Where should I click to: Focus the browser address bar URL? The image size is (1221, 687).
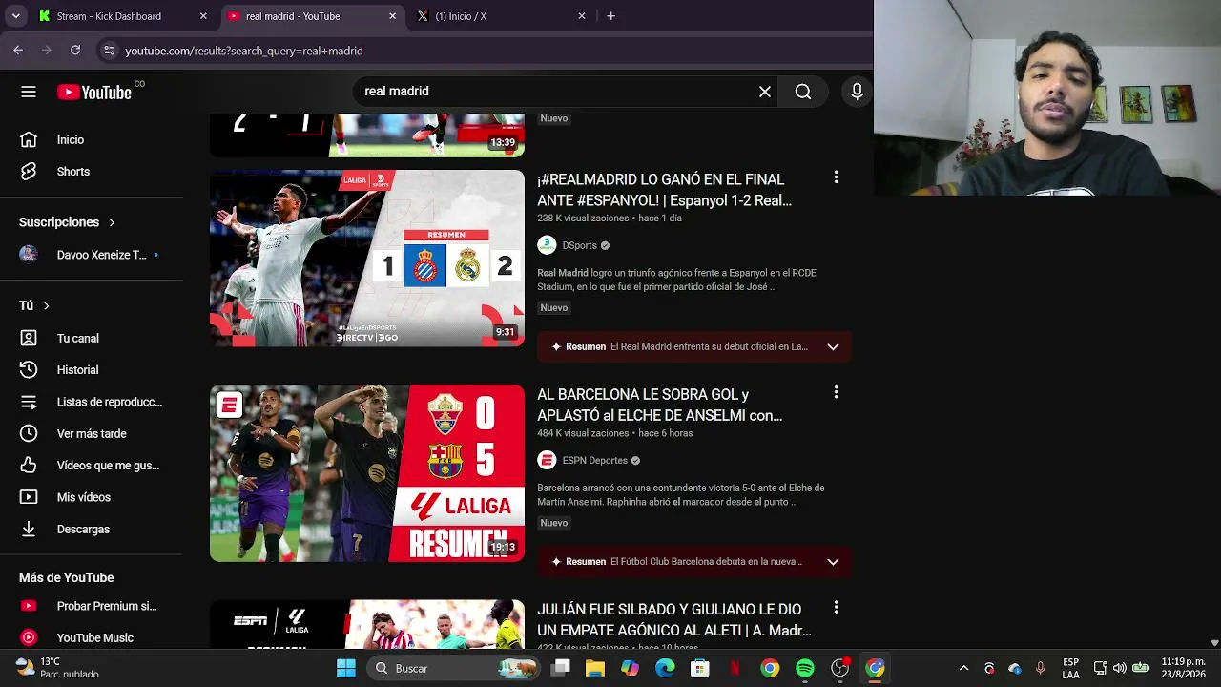coord(244,52)
